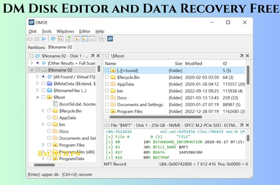The width and height of the screenshot is (280, 185).
Task: Click the Select Disk drive toolbar icon
Action: coord(30,39)
